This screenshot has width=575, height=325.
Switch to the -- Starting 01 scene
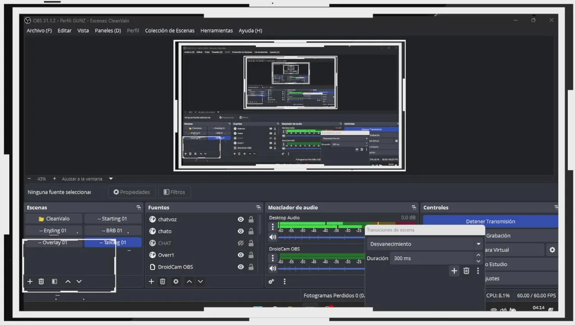112,218
